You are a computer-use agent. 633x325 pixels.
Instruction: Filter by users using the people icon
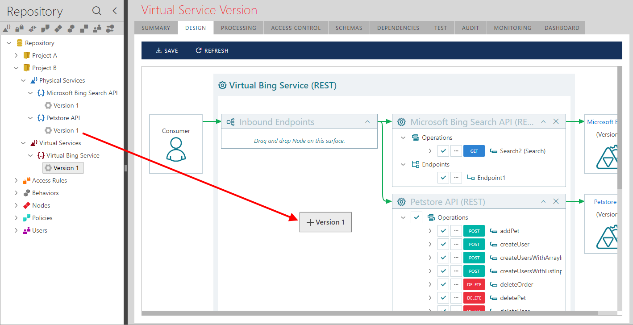coord(97,29)
